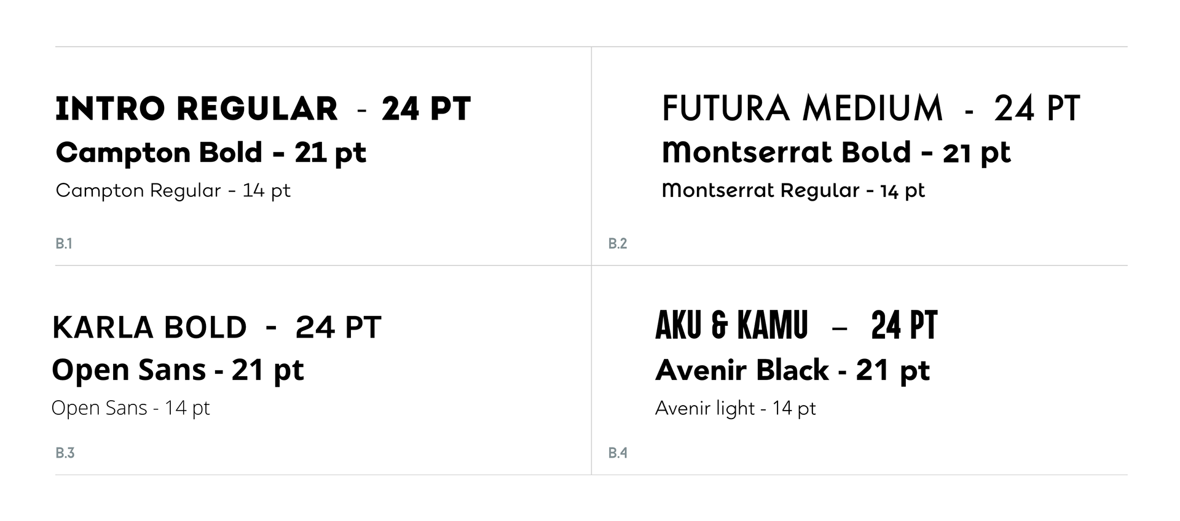The height and width of the screenshot is (521, 1180).
Task: Click the 24 PT text beside AKU & KAMU
Action: point(904,325)
